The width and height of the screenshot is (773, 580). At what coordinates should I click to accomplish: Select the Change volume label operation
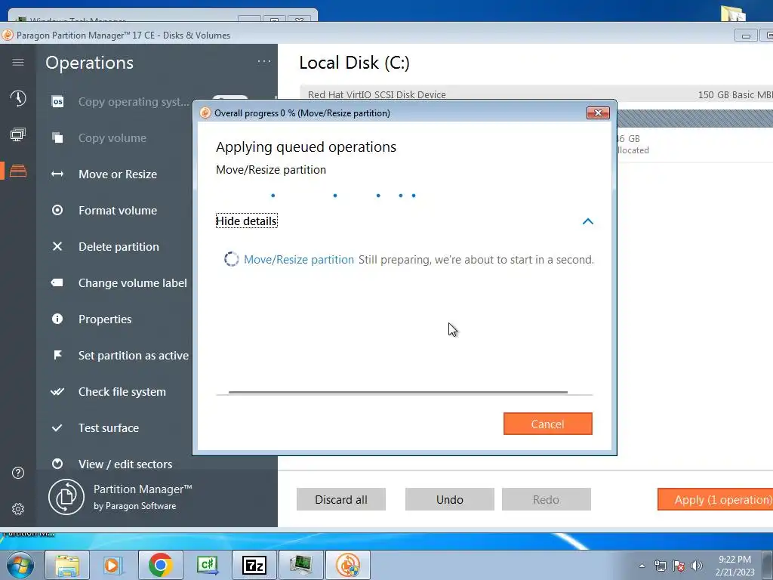pyautogui.click(x=133, y=282)
